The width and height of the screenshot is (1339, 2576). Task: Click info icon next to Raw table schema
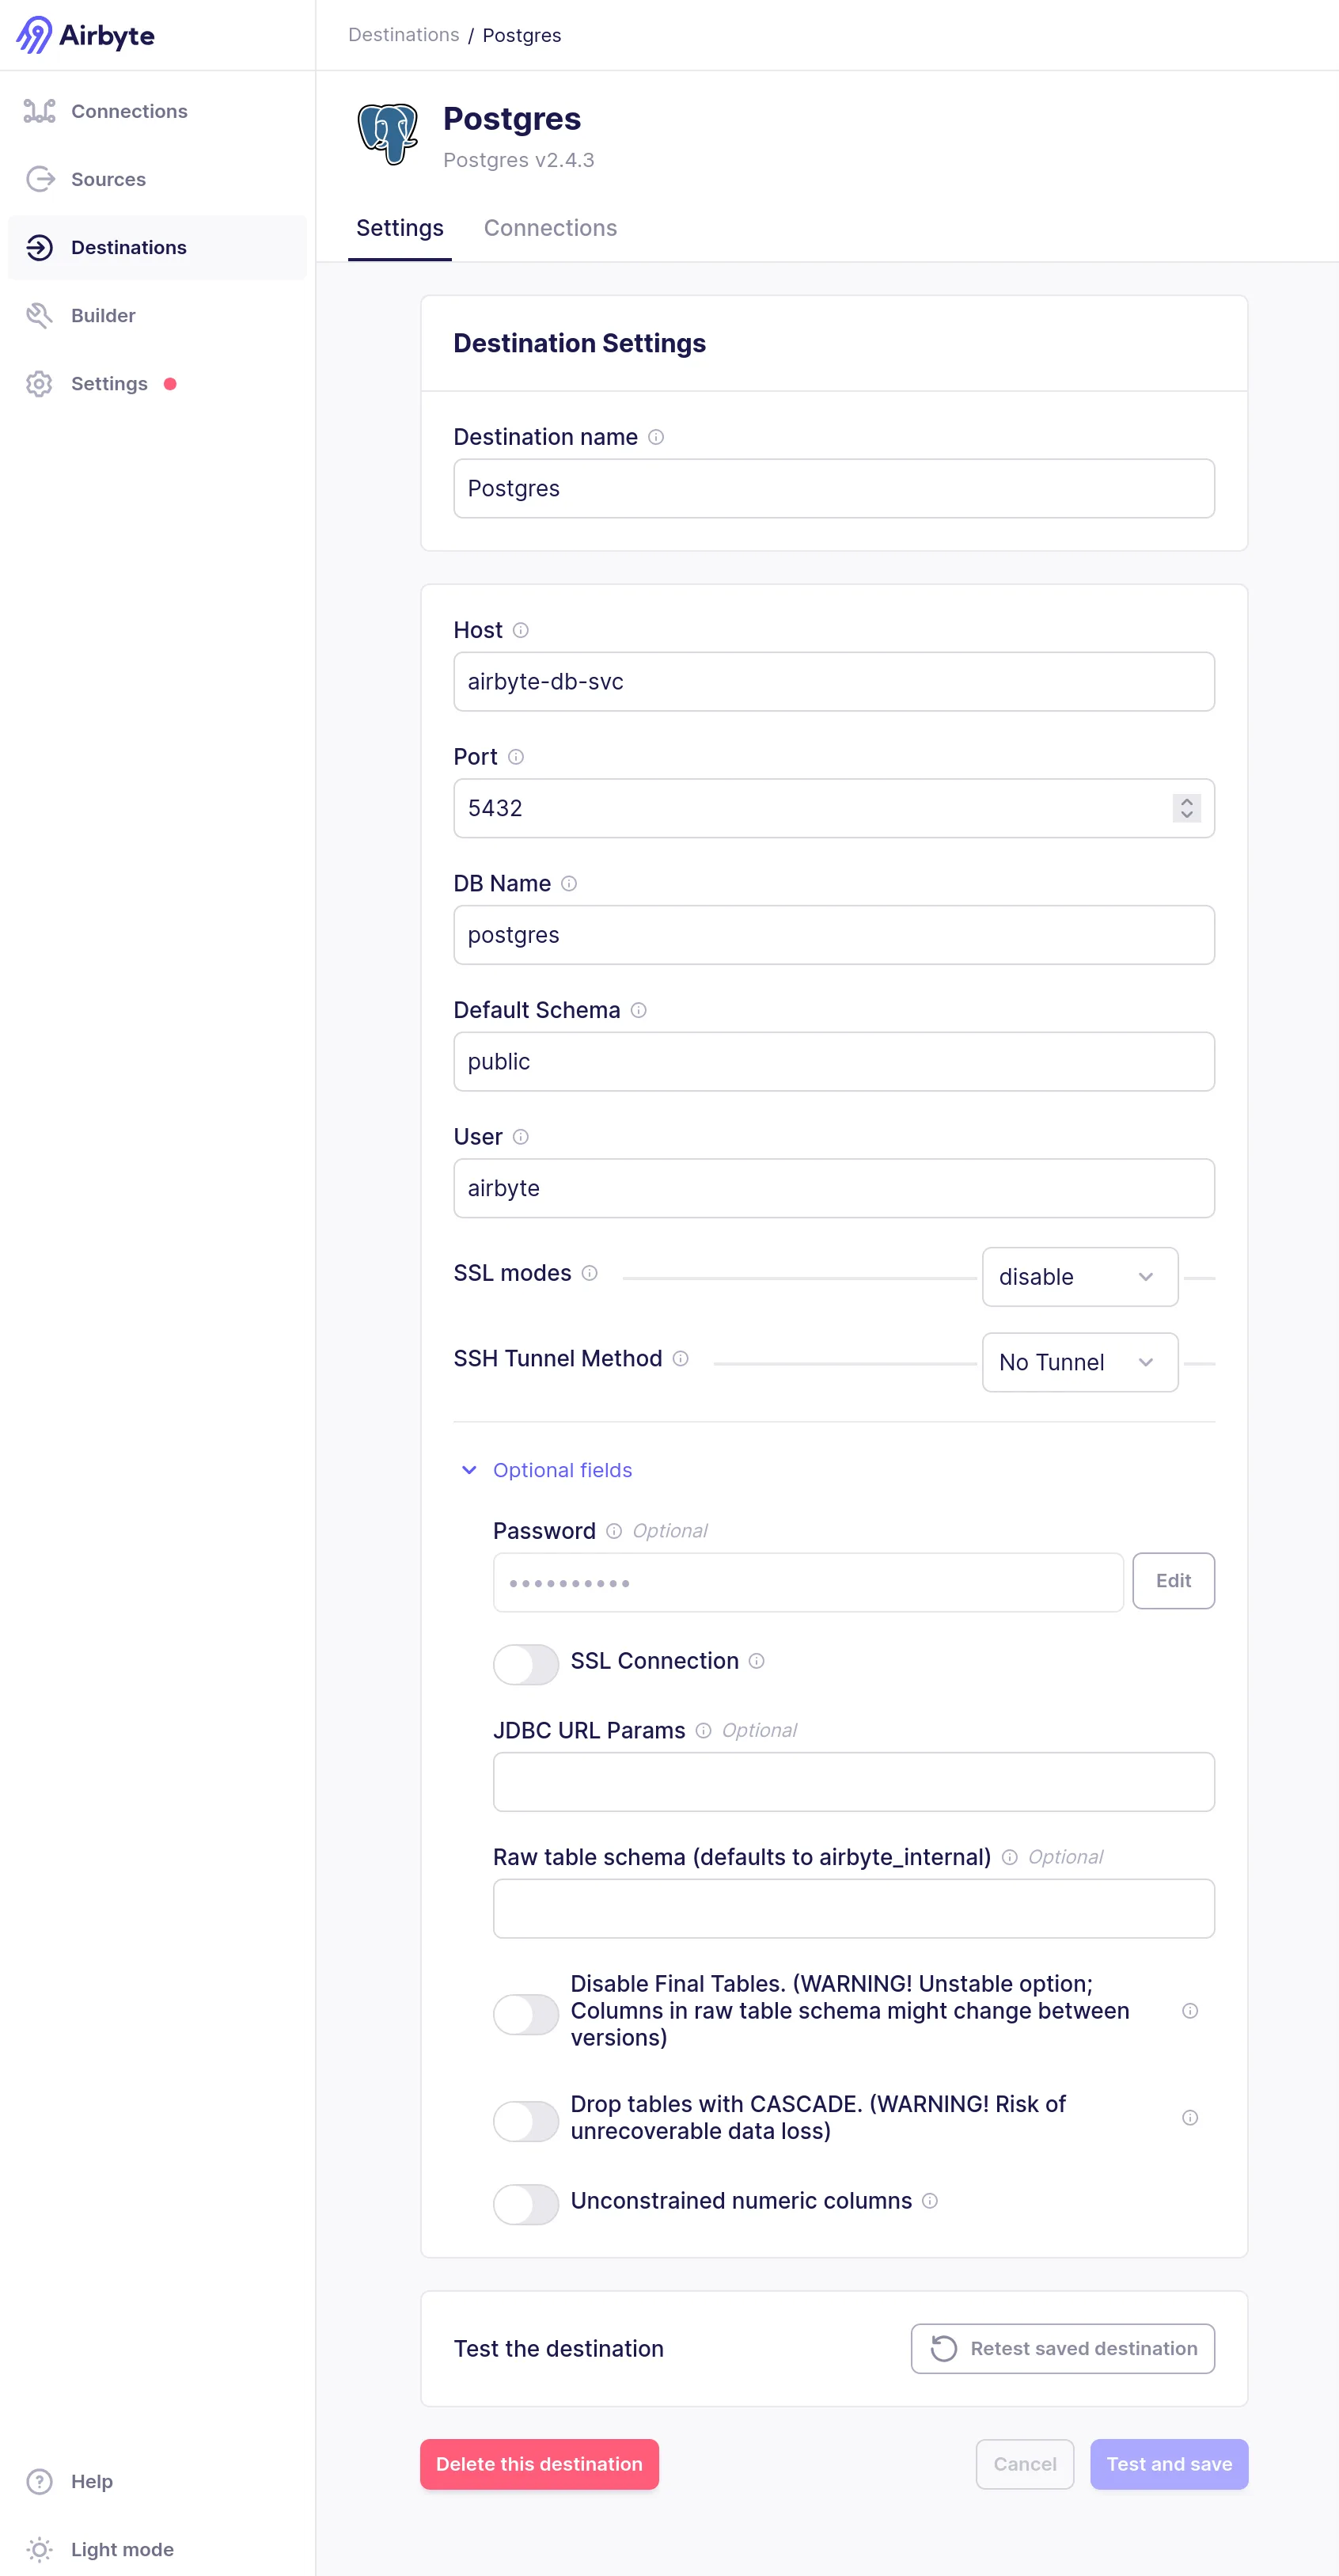click(x=1009, y=1857)
